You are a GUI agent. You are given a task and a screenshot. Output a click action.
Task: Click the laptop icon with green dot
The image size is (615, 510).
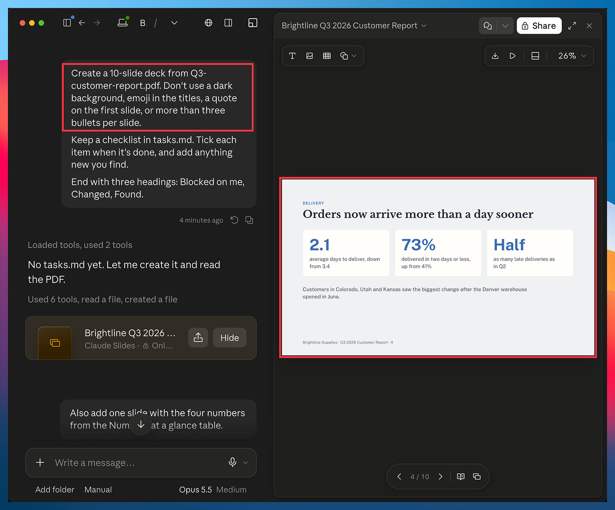(122, 23)
